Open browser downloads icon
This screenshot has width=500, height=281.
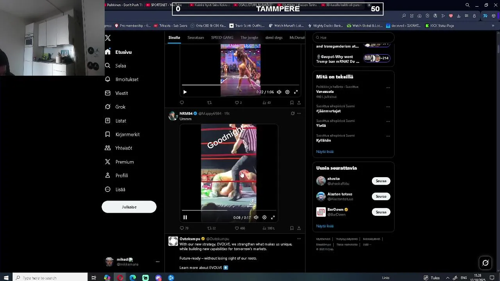(x=459, y=16)
